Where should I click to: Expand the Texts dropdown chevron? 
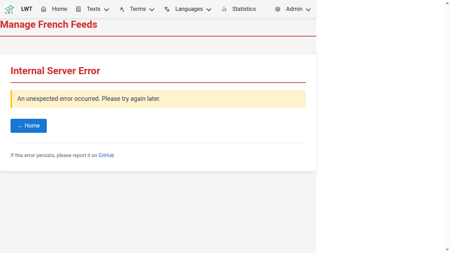coord(107,10)
